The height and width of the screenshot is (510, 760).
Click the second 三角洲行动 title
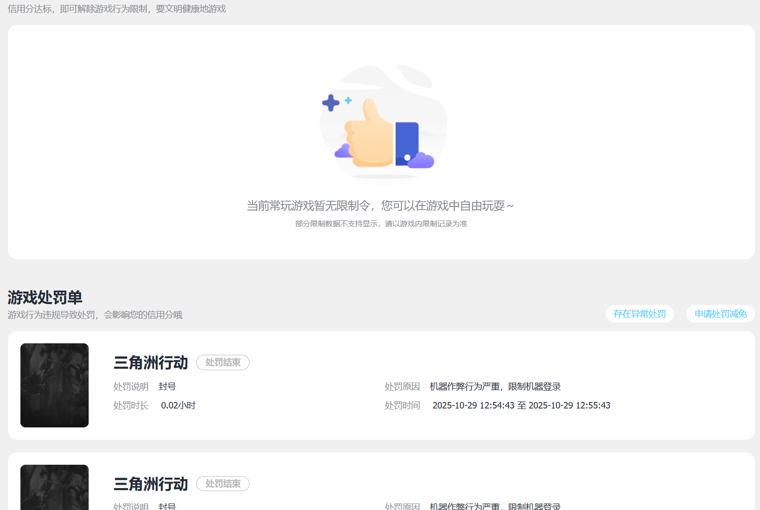[151, 484]
